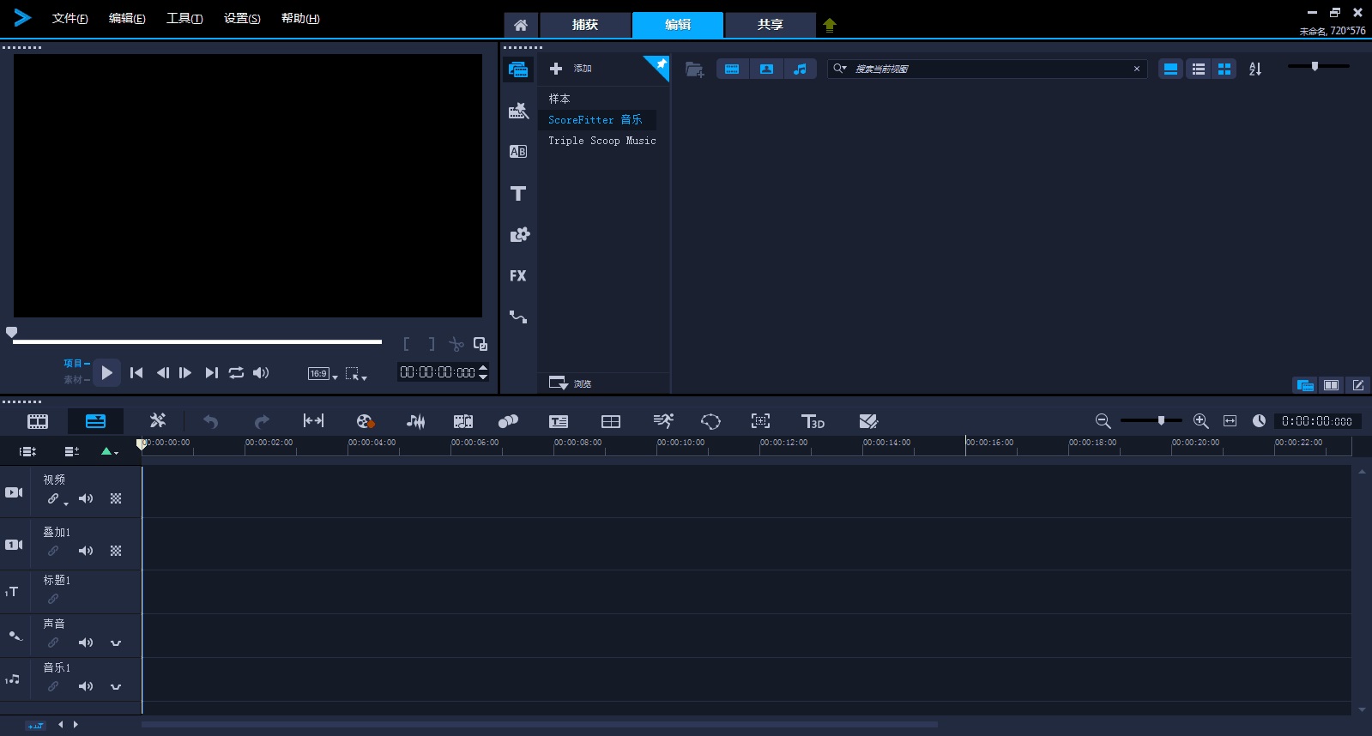
Task: Switch to the 共享 share tab
Action: (770, 25)
